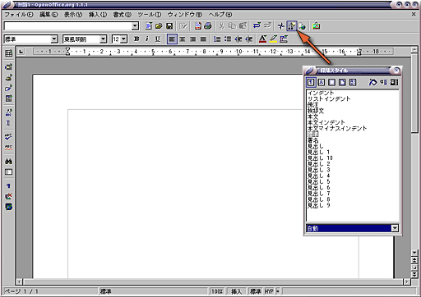421x297 pixels.
Task: Align text center
Action: click(x=182, y=39)
